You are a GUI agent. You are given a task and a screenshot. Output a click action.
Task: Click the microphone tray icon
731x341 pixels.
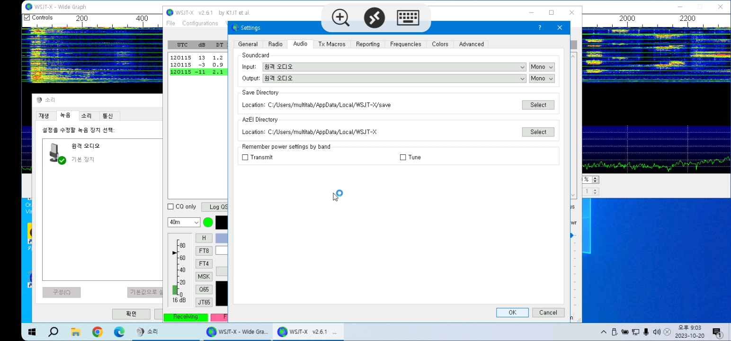click(x=646, y=332)
